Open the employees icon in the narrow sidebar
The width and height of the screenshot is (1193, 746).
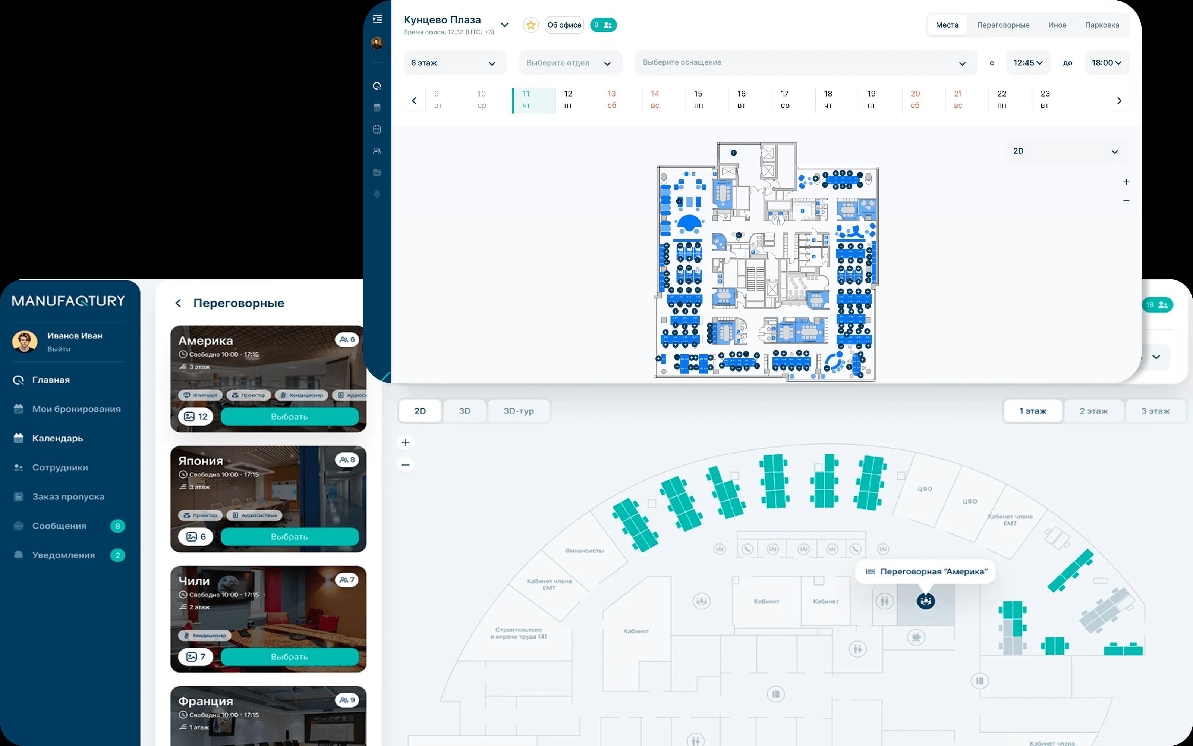[377, 151]
